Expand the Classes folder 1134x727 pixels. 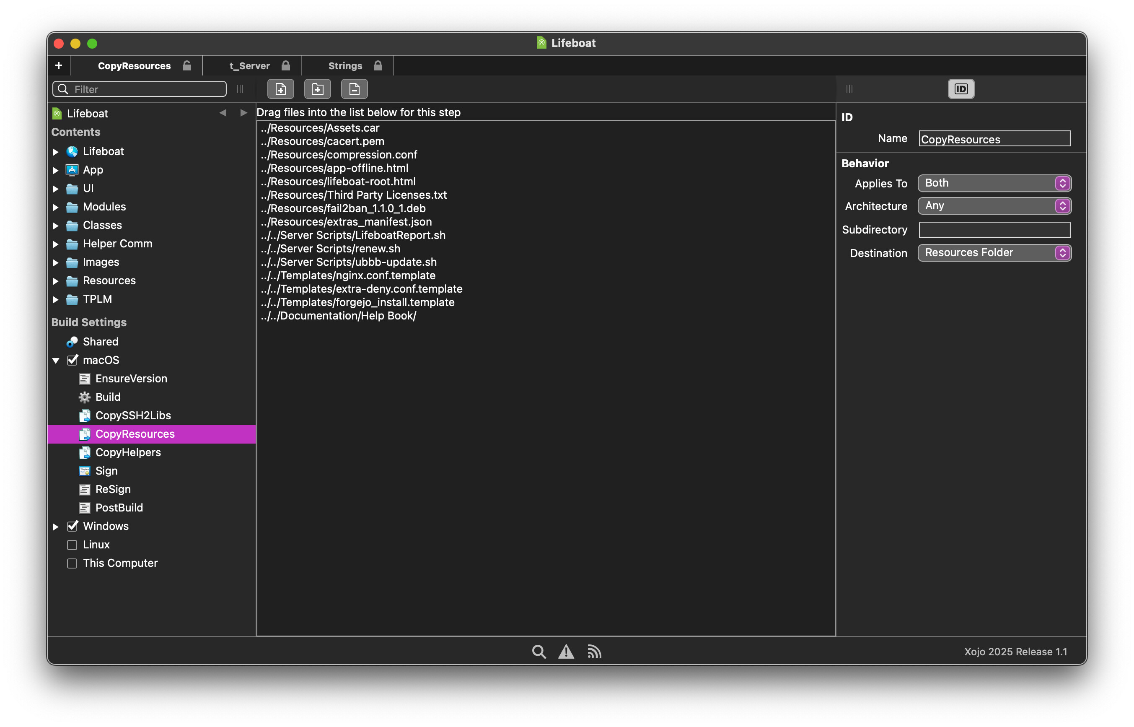tap(56, 225)
